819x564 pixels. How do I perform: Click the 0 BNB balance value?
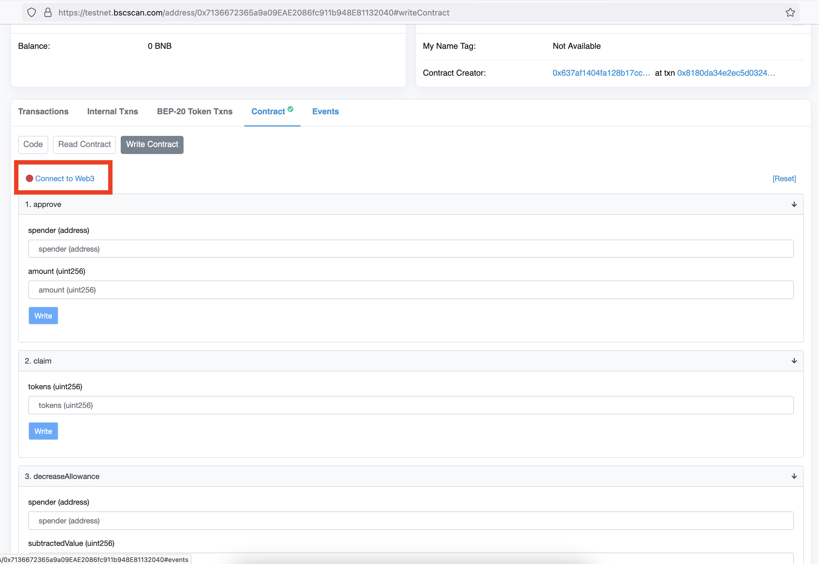coord(159,46)
